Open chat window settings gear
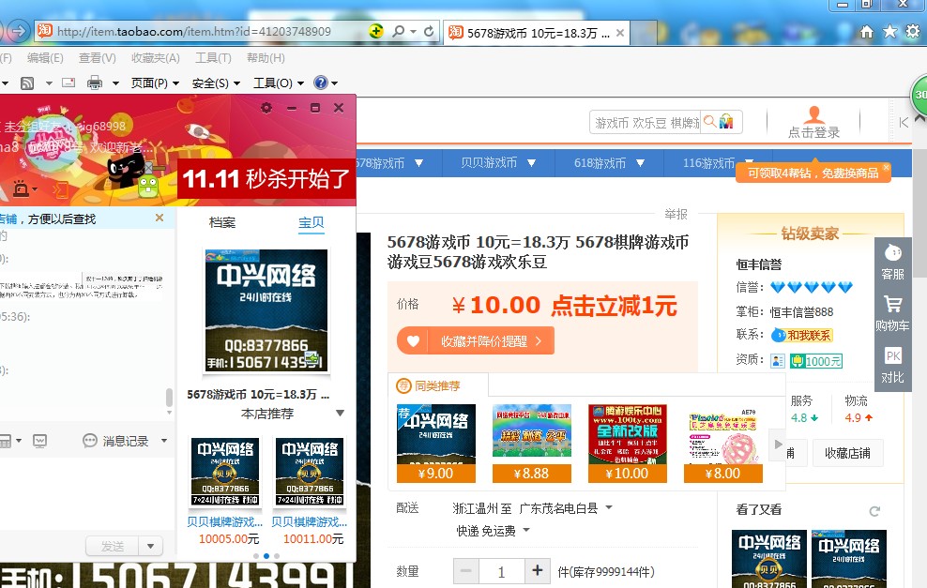This screenshot has height=588, width=927. tap(266, 108)
